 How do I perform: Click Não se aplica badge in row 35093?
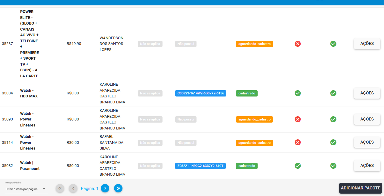click(150, 119)
